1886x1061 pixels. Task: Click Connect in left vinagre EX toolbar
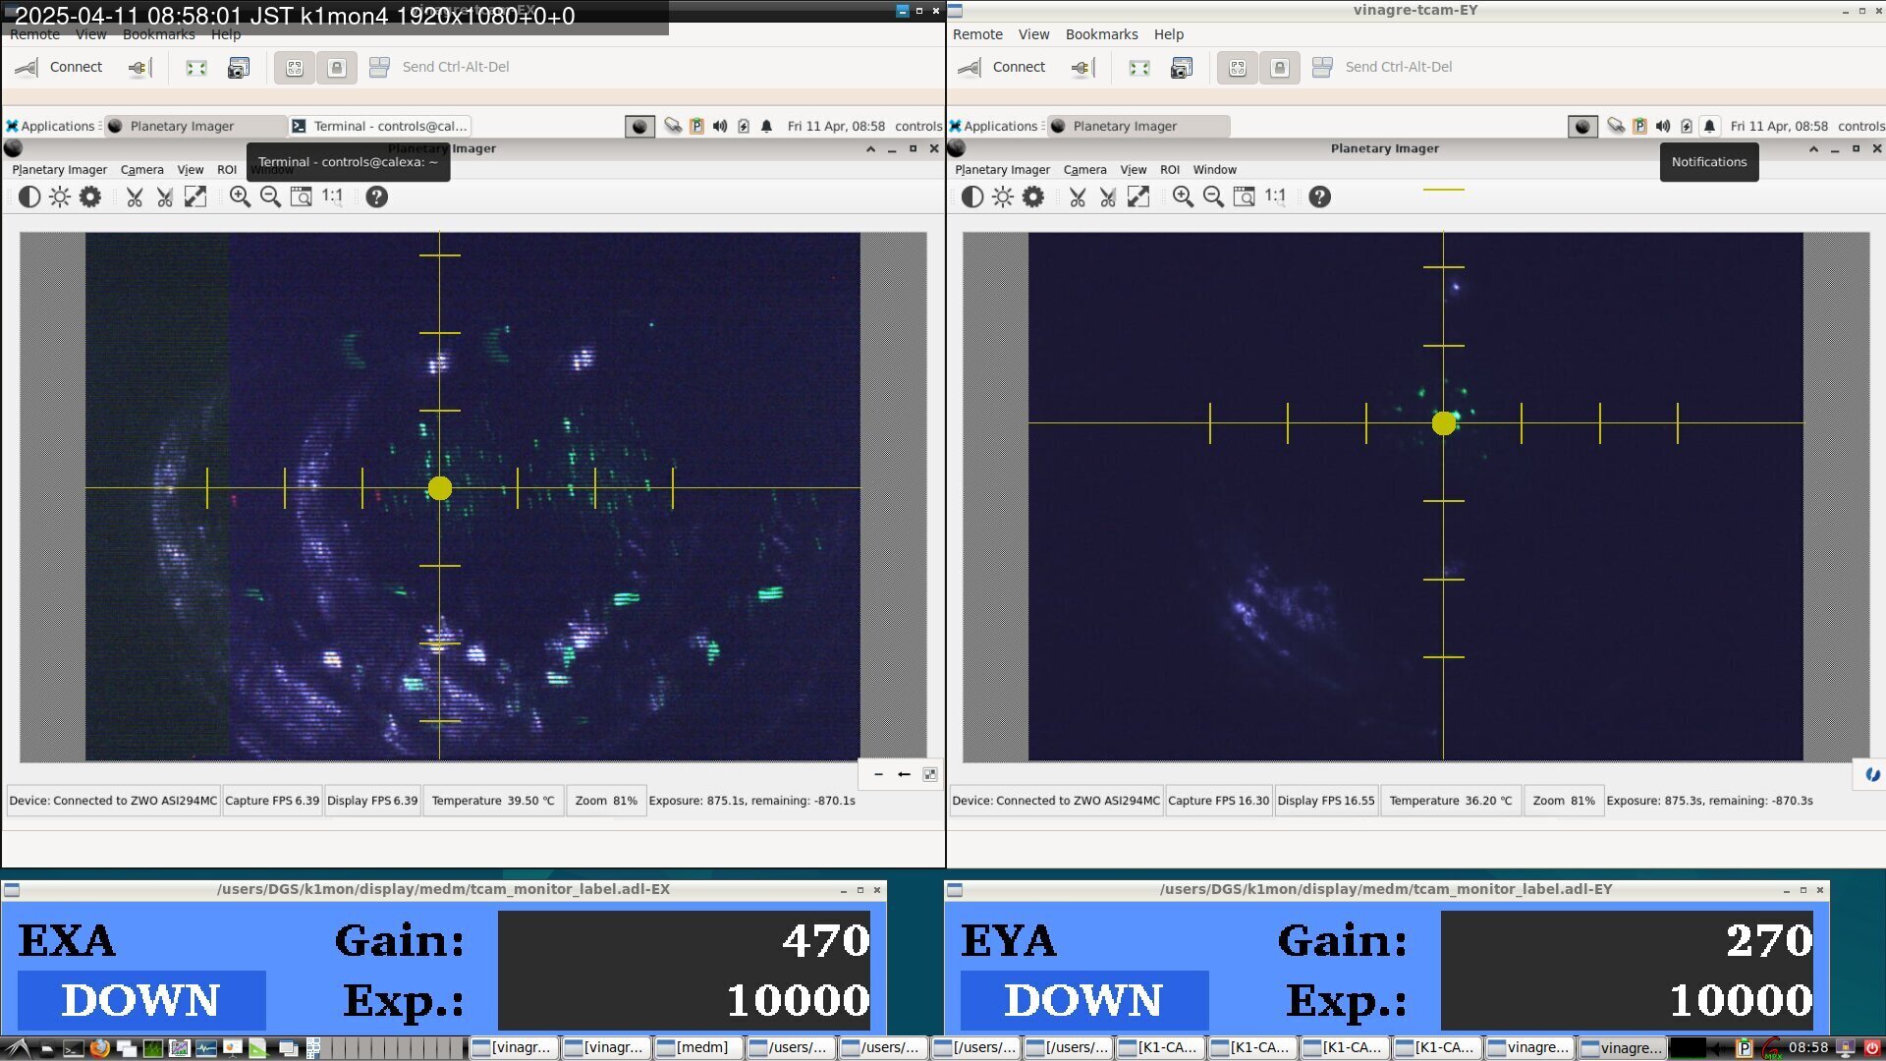(x=59, y=67)
